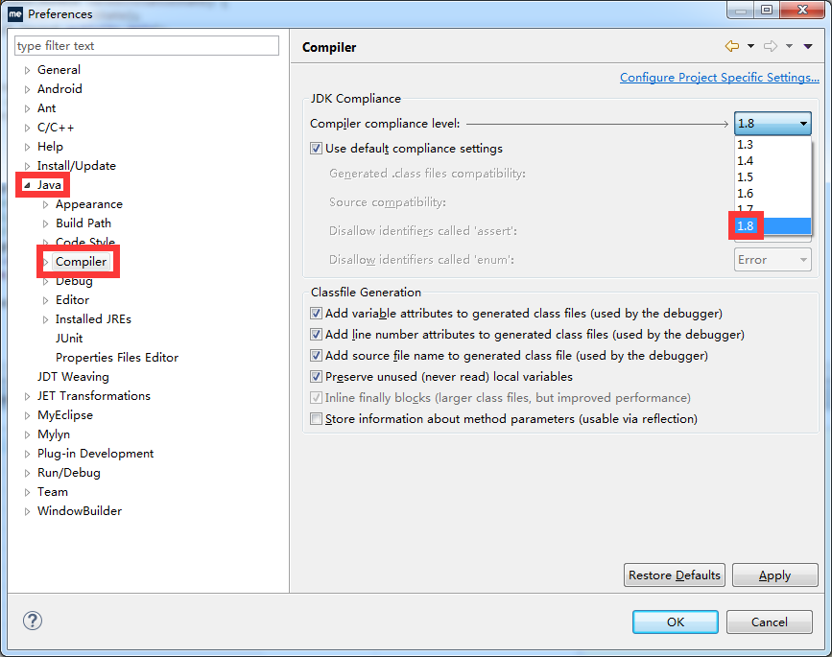Choose 1.3 in compliance level list
The width and height of the screenshot is (832, 657).
point(773,144)
